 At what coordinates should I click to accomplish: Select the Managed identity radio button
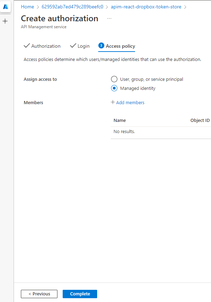tap(114, 88)
